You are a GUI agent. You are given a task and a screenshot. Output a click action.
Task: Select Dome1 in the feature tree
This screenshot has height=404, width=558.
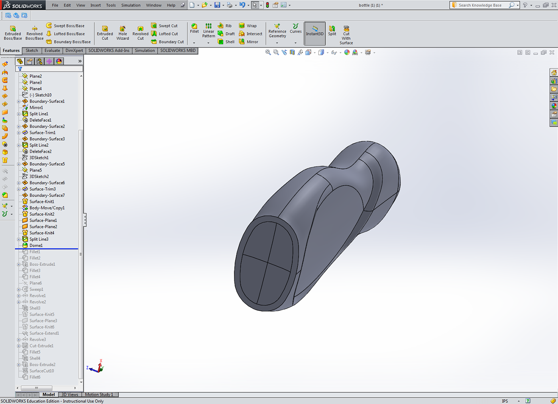pyautogui.click(x=36, y=246)
